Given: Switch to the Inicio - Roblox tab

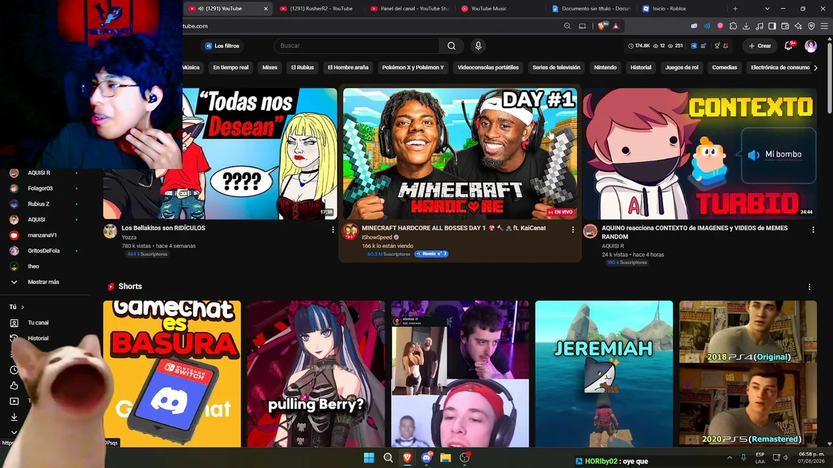Looking at the screenshot, I should [x=681, y=8].
